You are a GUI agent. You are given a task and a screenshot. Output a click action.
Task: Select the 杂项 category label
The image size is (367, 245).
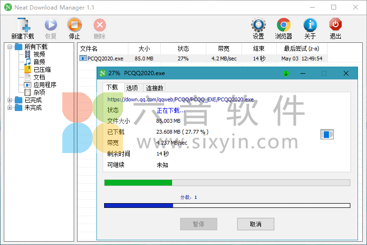[x=39, y=92]
